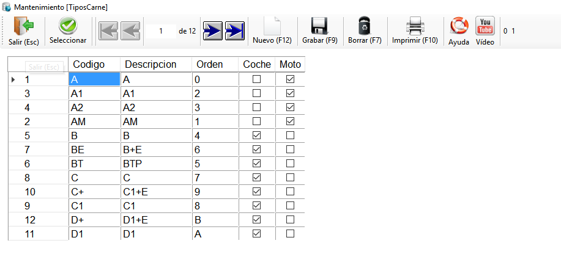
Task: Go to next record blue arrow
Action: 212,31
